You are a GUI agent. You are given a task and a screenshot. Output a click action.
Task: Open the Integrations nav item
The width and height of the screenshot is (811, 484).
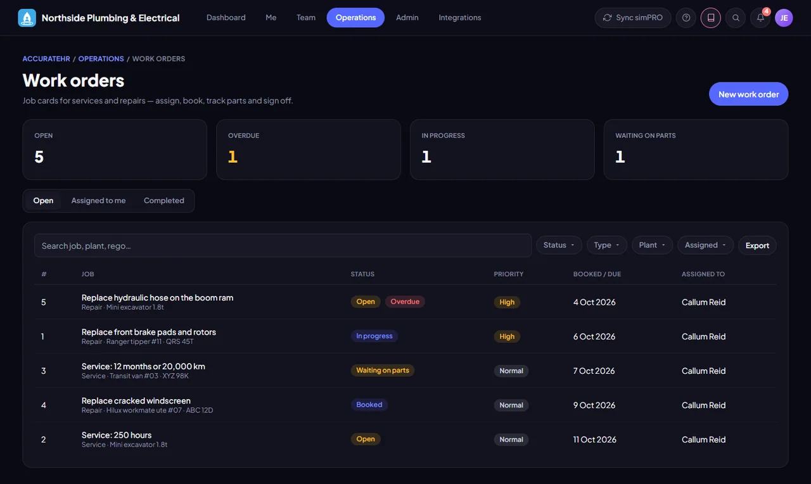coord(460,18)
